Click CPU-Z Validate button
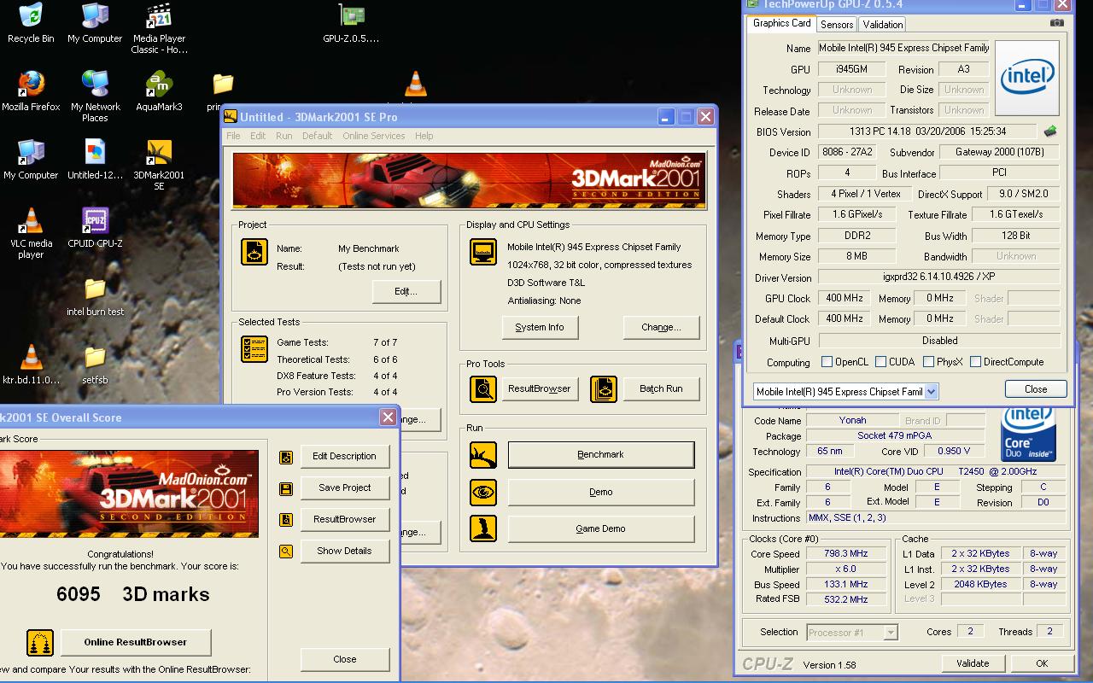This screenshot has height=683, width=1093. 973,663
